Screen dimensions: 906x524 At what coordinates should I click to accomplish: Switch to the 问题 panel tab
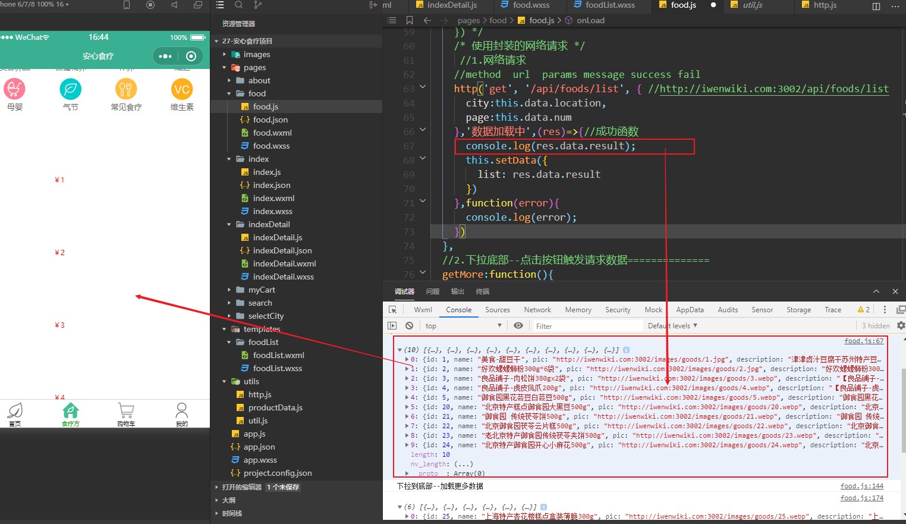pos(432,291)
